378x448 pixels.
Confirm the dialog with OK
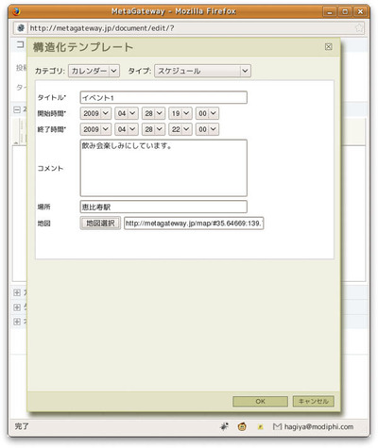260,401
